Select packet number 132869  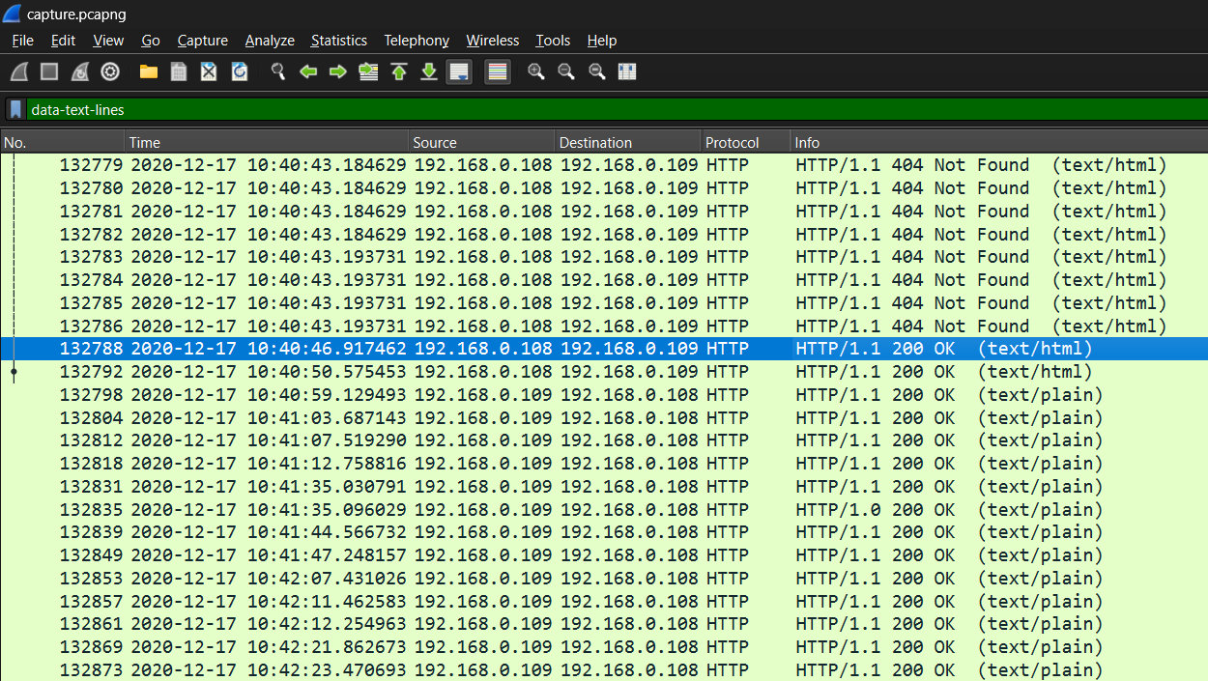[x=604, y=647]
